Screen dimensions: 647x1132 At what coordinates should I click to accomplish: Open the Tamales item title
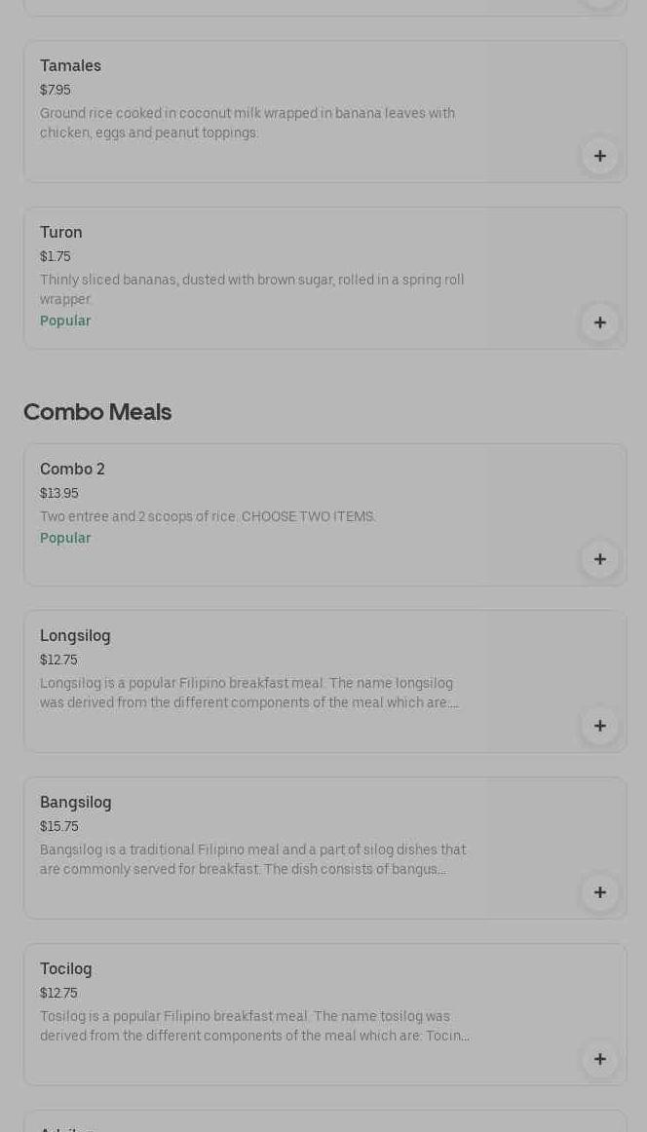70,66
